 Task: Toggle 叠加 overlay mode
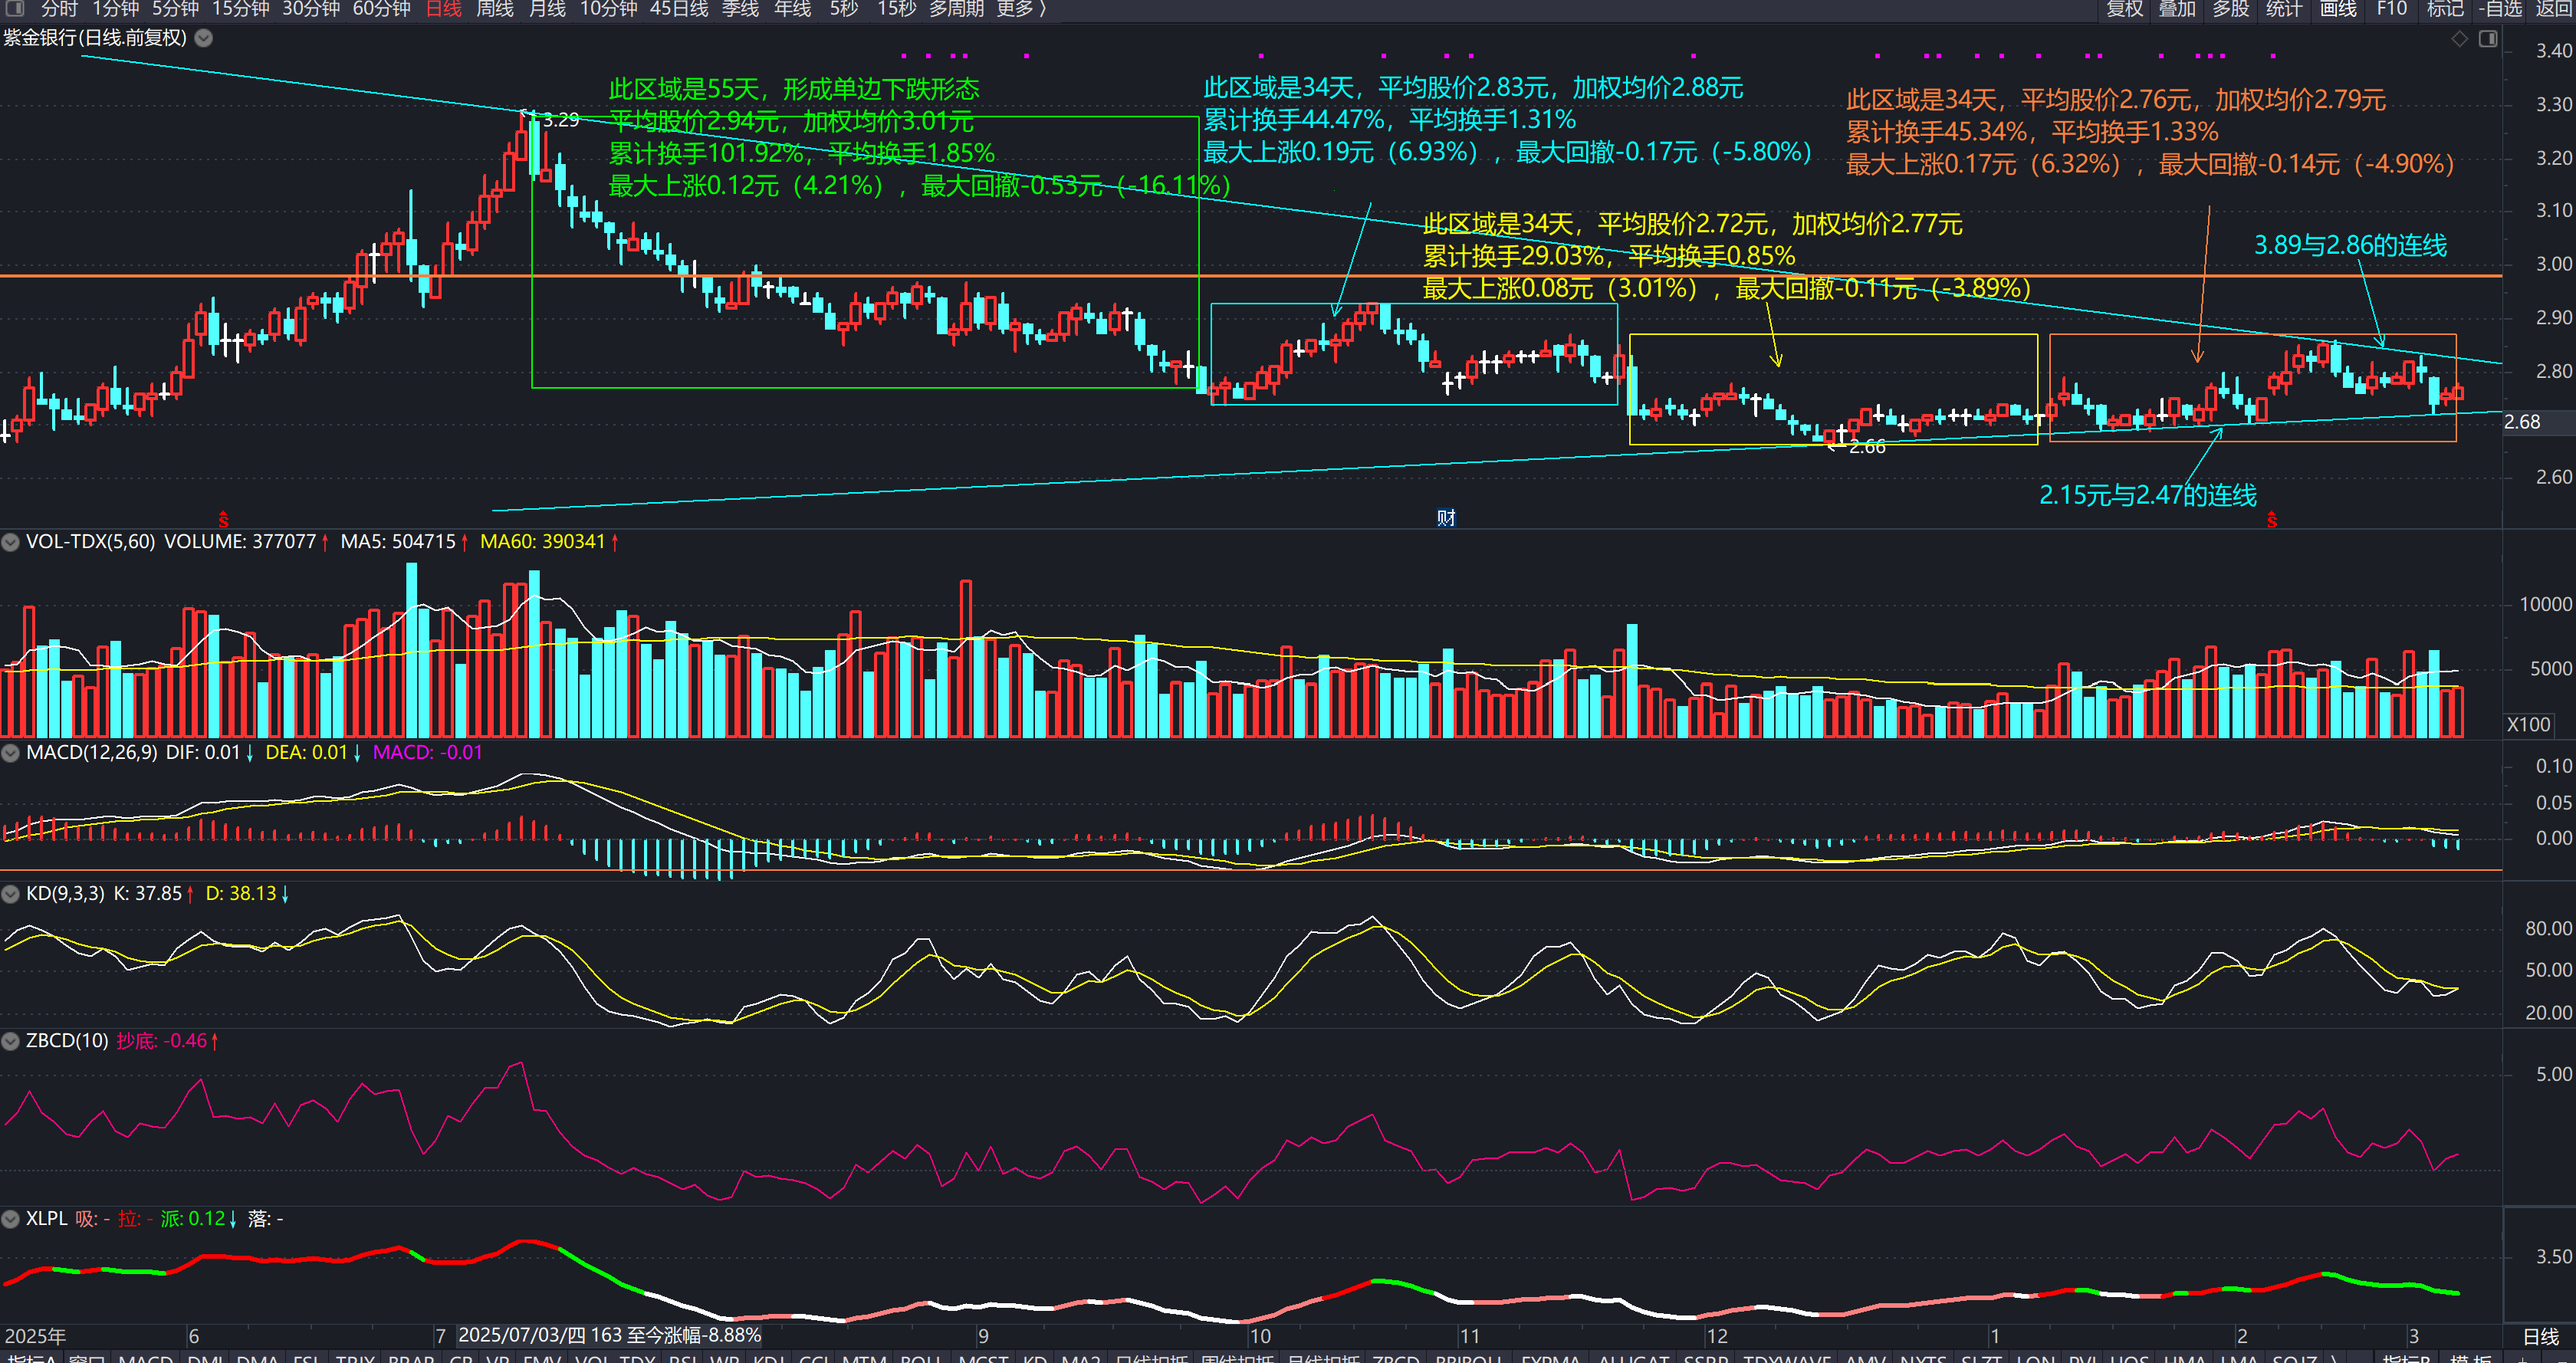pyautogui.click(x=2177, y=9)
